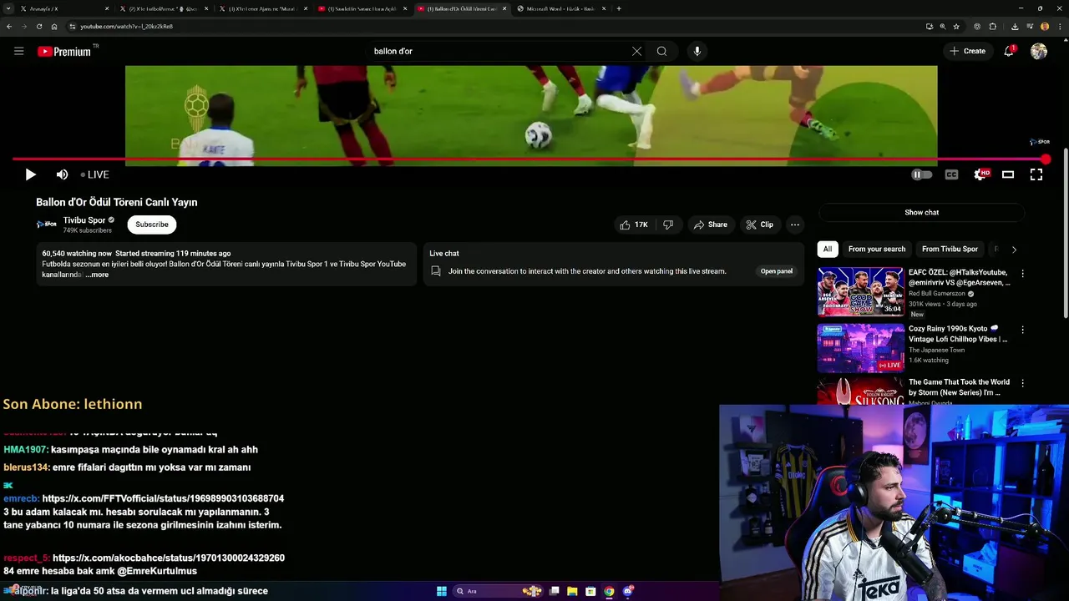Open the Cozy Rainy 1990s Kyoto live thumbnail
Screen dimensions: 1069x601
pyautogui.click(x=860, y=348)
